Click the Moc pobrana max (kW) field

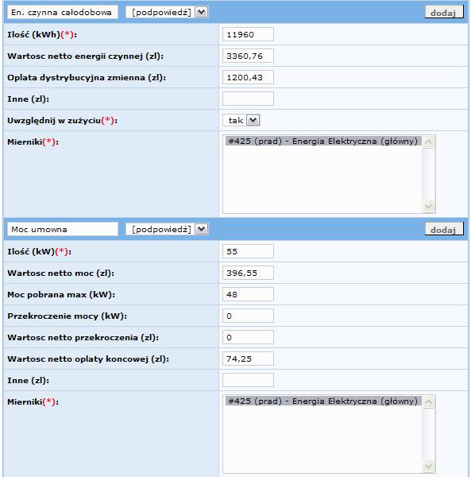[x=248, y=294]
